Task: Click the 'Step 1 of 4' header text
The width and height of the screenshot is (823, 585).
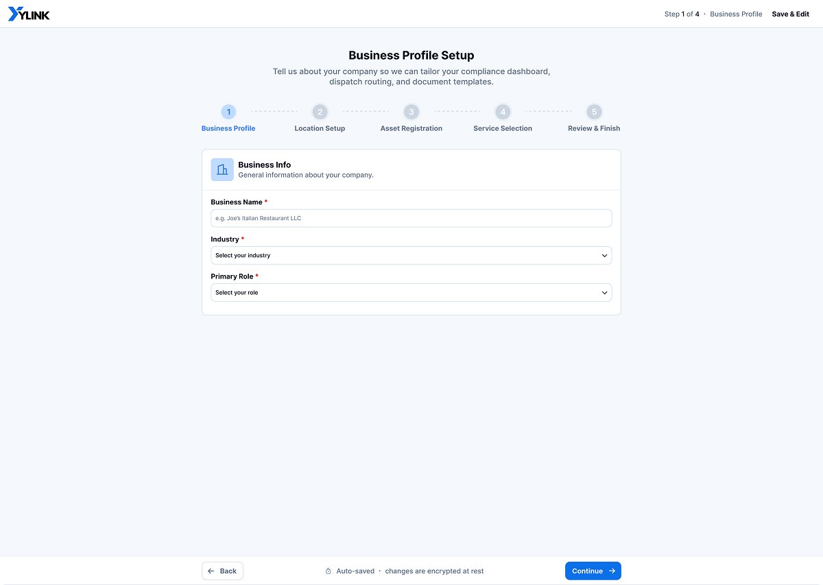Action: 682,14
